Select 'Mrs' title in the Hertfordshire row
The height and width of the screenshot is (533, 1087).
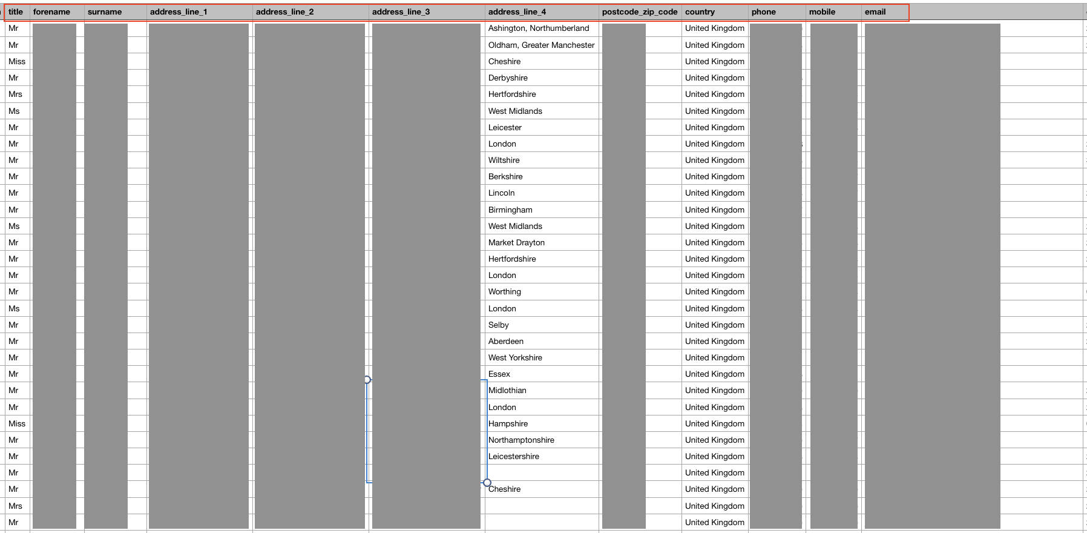coord(17,94)
